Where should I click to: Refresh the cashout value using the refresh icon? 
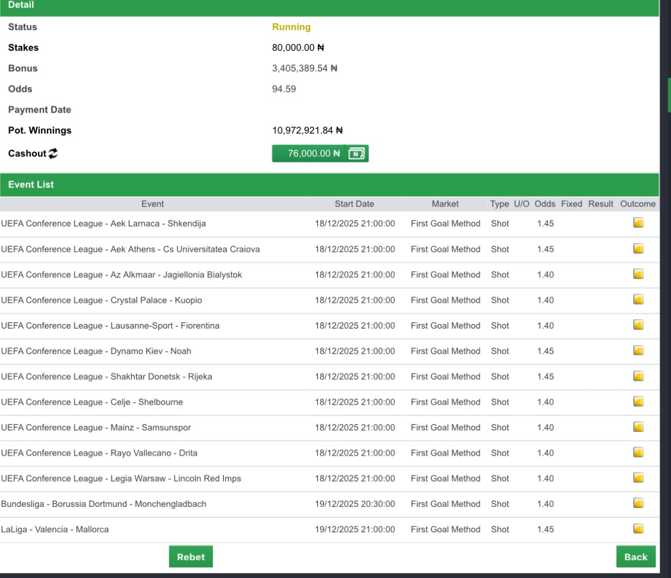(x=53, y=153)
